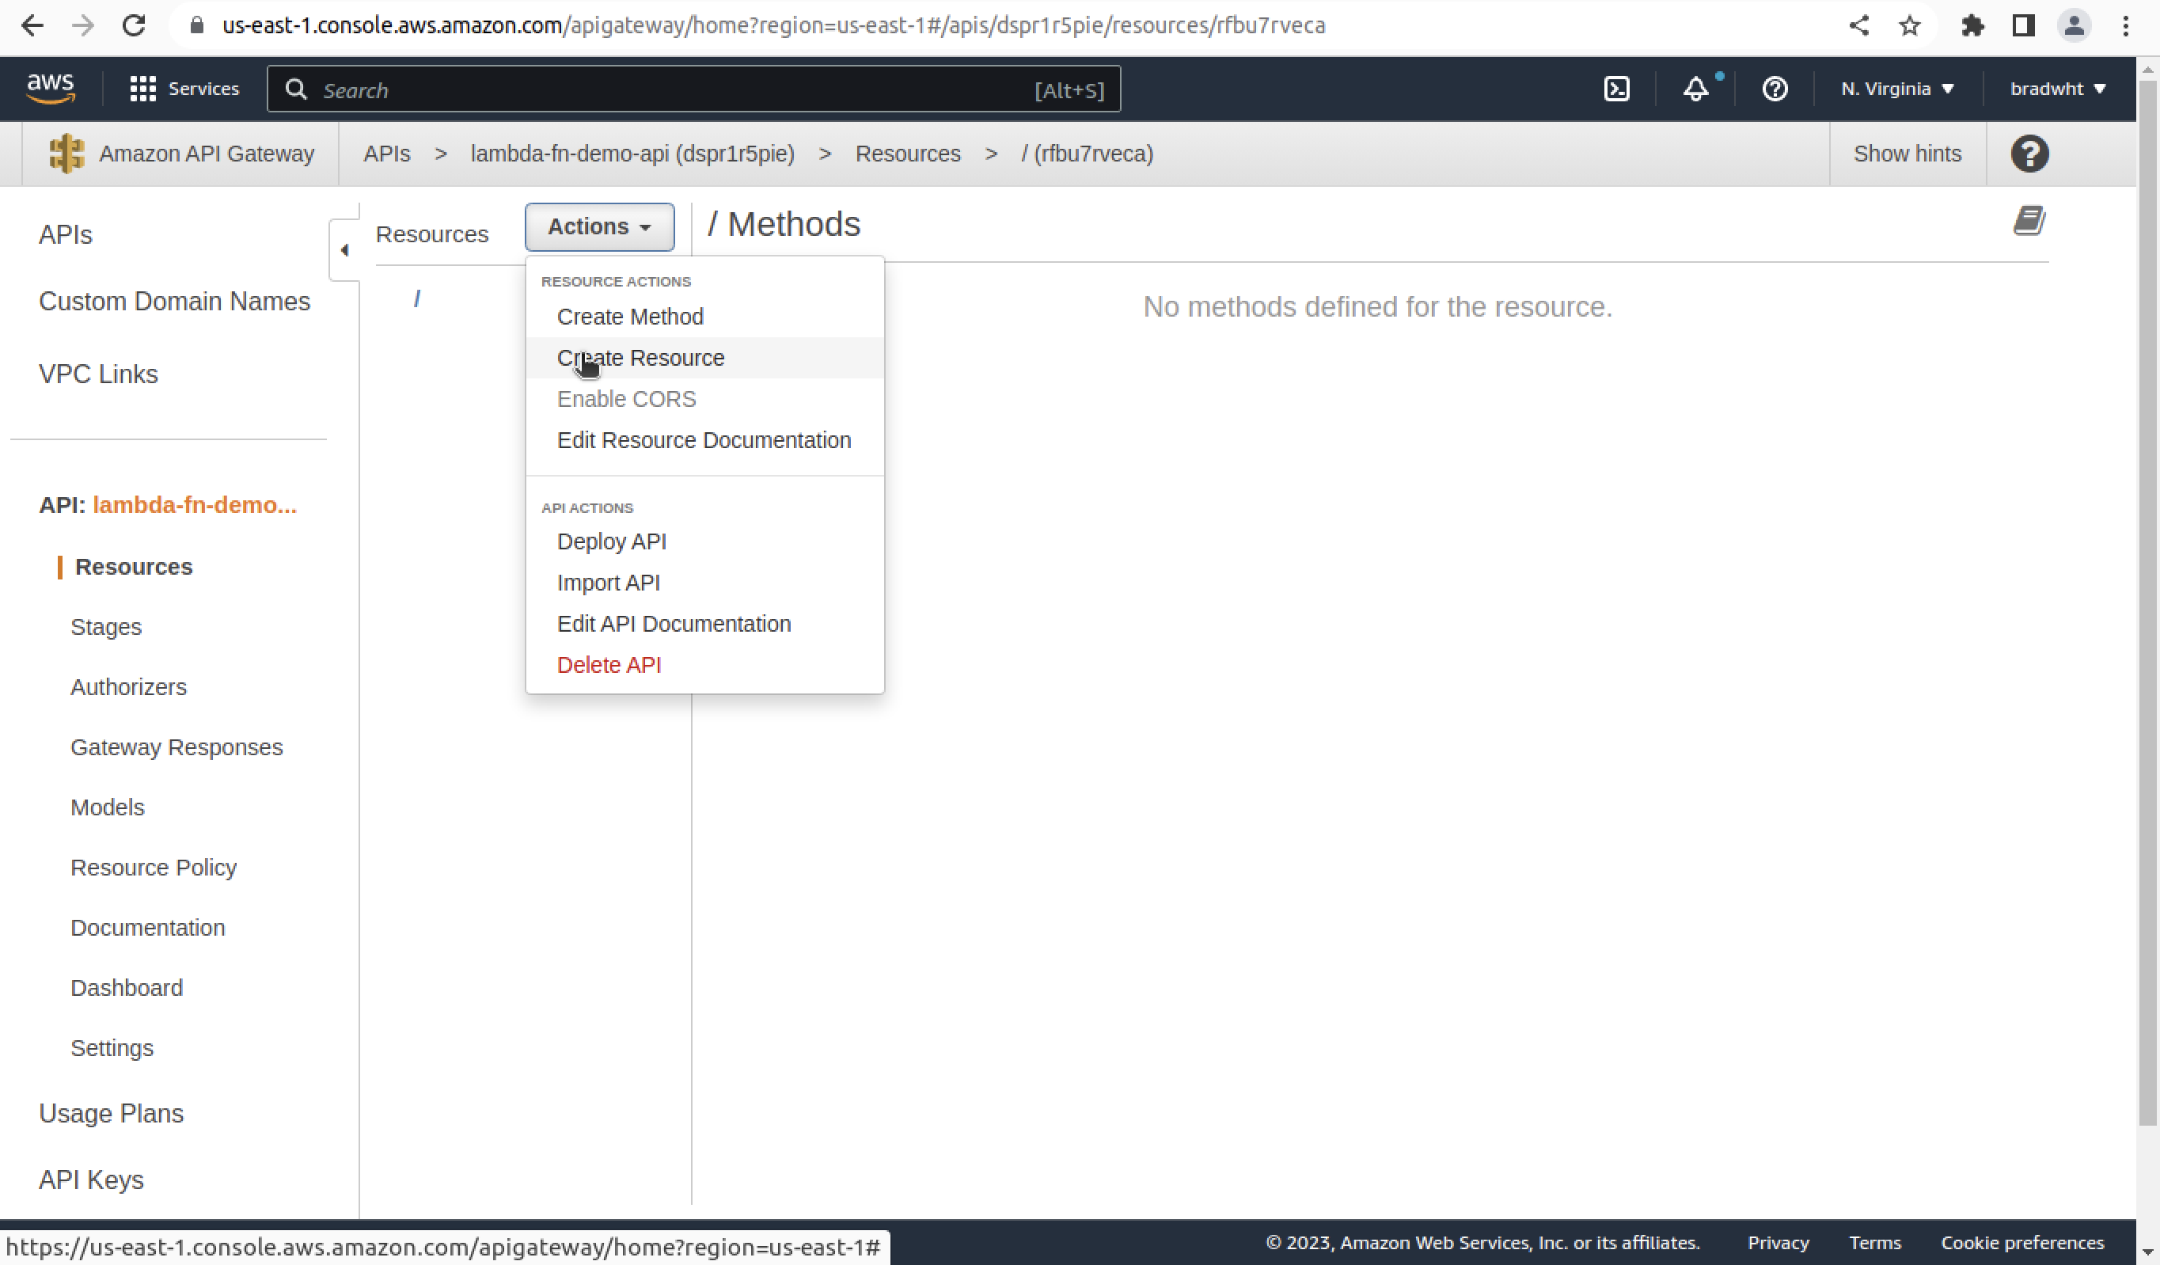Open the large help question-mark icon
The height and width of the screenshot is (1265, 2160).
pyautogui.click(x=2029, y=154)
